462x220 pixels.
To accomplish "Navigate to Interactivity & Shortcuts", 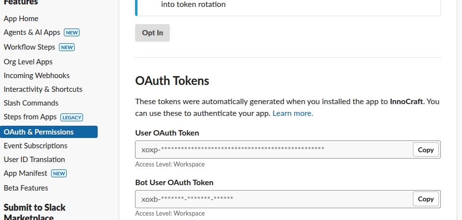I will pos(43,89).
